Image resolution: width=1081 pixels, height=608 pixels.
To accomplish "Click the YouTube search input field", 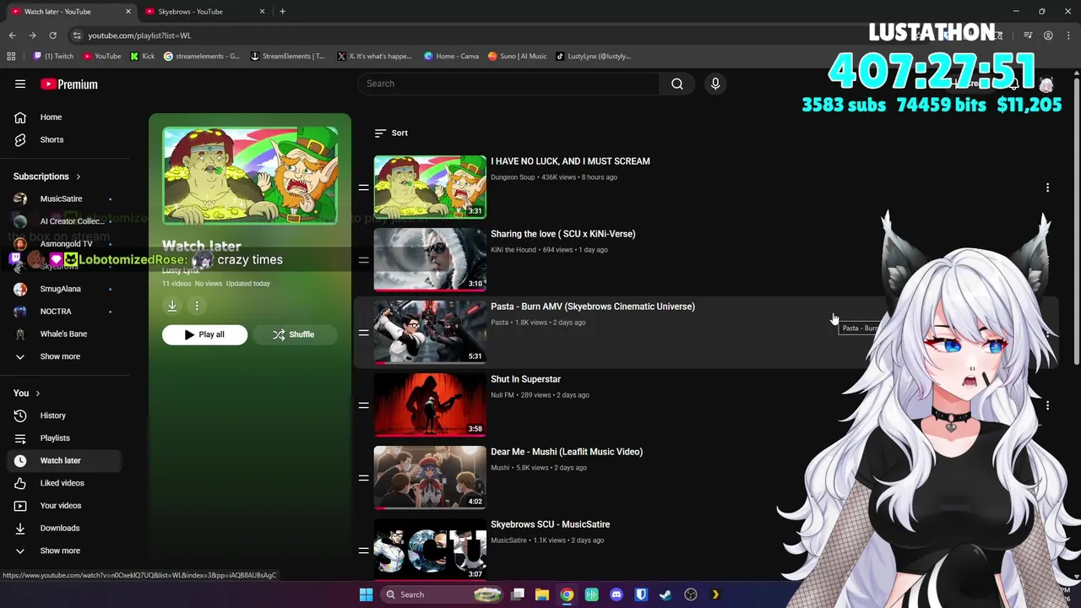I will coord(508,84).
